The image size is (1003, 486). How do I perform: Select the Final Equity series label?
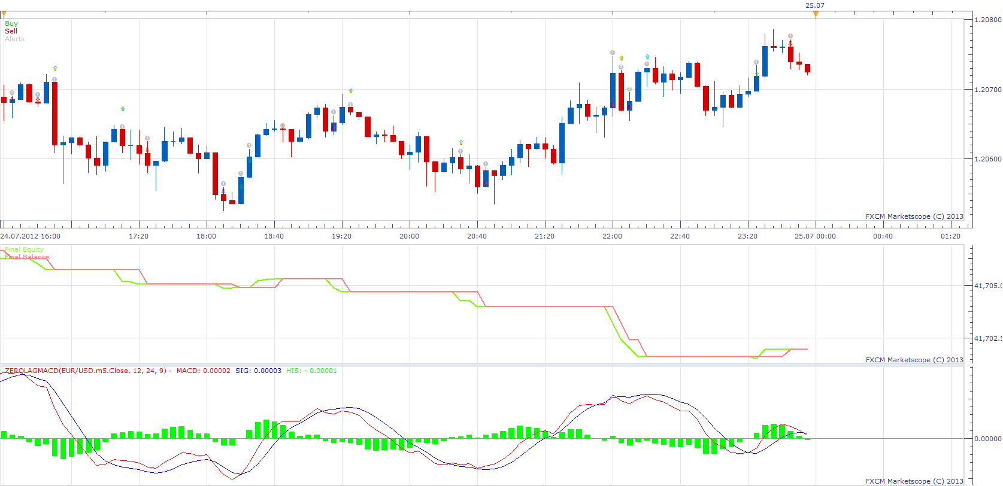point(24,249)
